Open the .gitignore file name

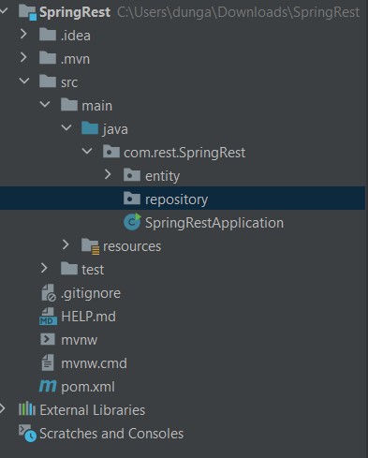click(91, 293)
